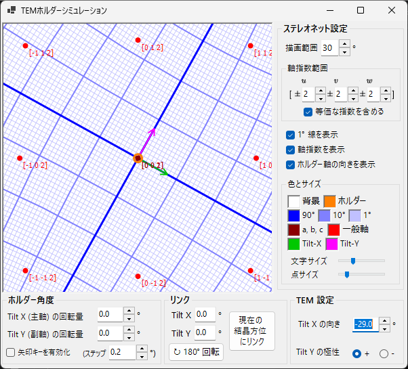Increase Tilt X (主軸) rotation
Viewport: 408px width, 369px height.
click(x=129, y=311)
